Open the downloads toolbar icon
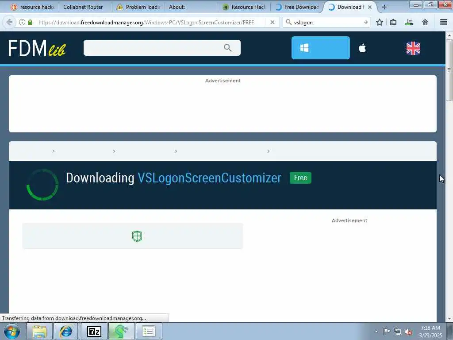Viewport: 453px width, 340px height. 409,22
